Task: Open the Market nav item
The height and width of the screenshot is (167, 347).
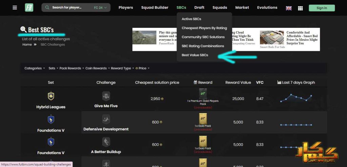Action: [x=242, y=7]
